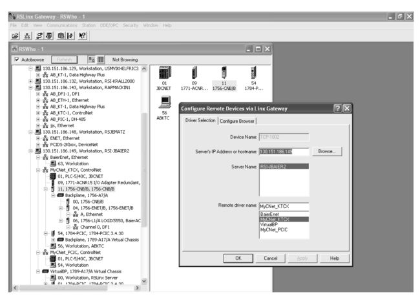
Task: Click the tree horizontal scroll-right arrow
Action: 138,288
